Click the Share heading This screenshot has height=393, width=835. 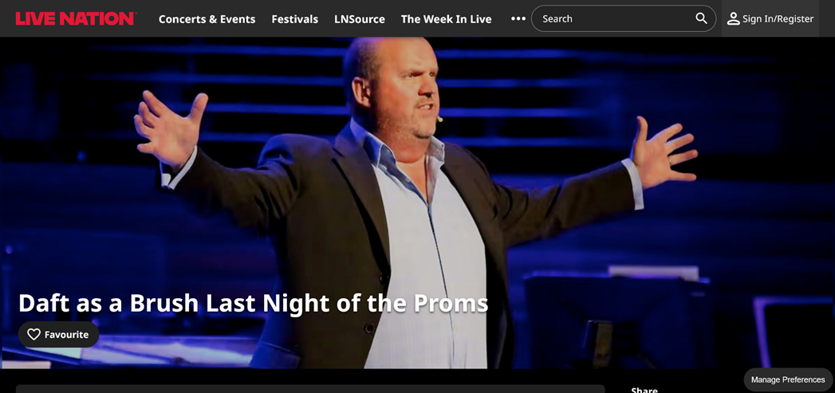tap(644, 391)
